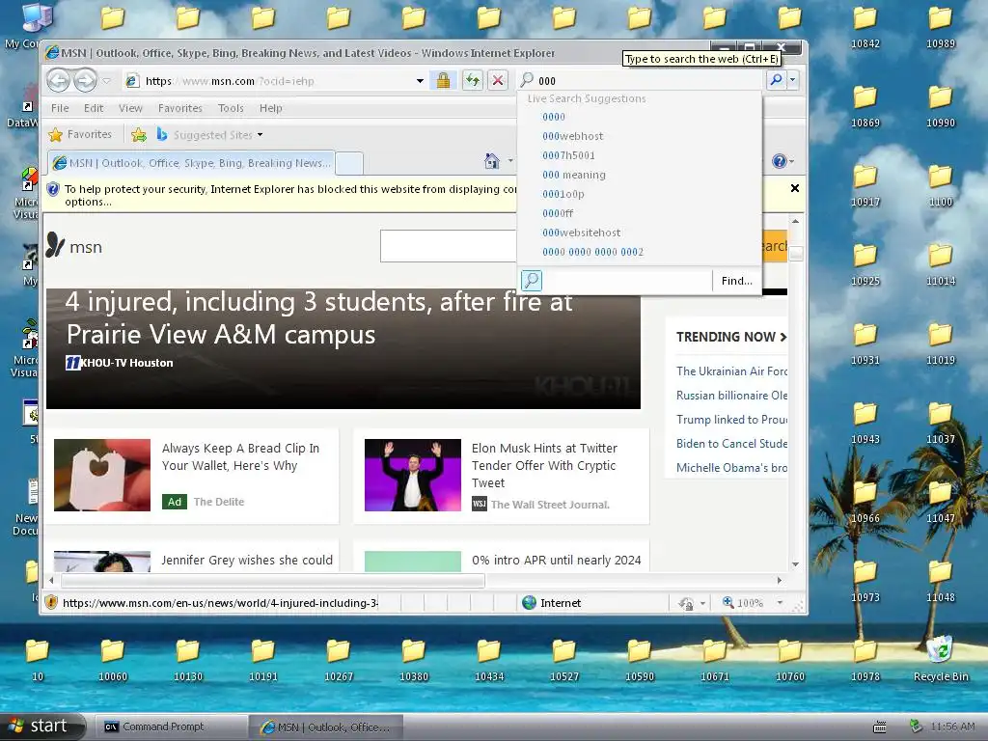The height and width of the screenshot is (741, 988).
Task: Click the vertical scrollbar down arrow
Action: [795, 563]
